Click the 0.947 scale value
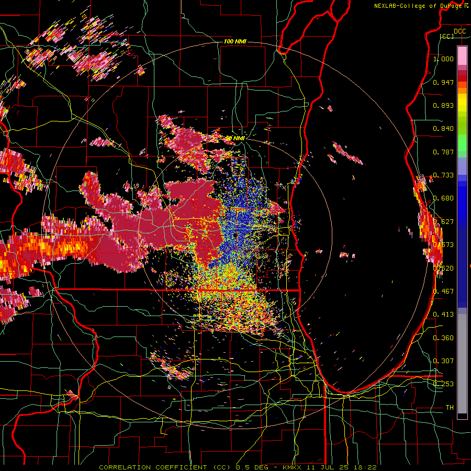 [443, 82]
